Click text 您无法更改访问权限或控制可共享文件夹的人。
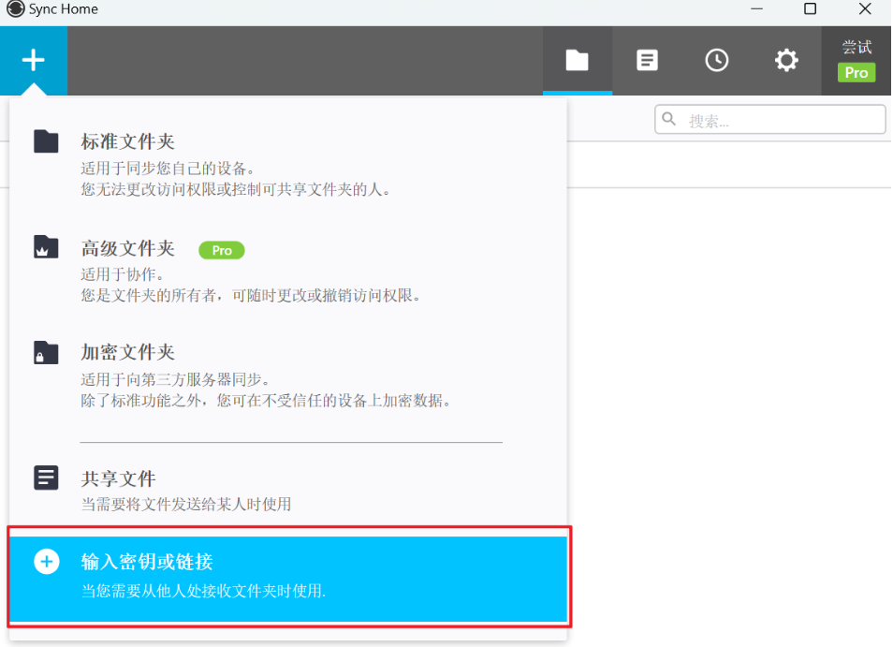 (237, 190)
